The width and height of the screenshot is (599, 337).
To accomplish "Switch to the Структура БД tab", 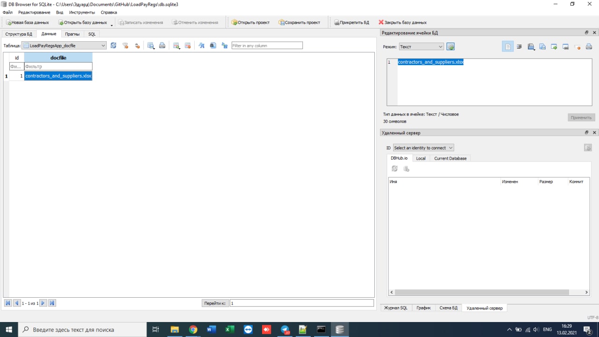I will [19, 34].
